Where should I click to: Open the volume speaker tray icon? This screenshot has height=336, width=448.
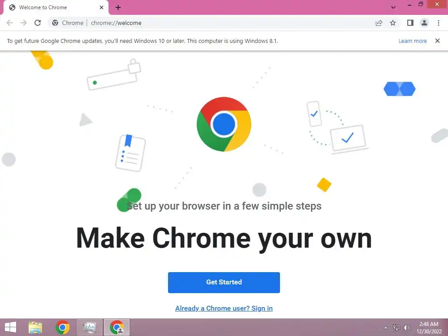coord(407,328)
